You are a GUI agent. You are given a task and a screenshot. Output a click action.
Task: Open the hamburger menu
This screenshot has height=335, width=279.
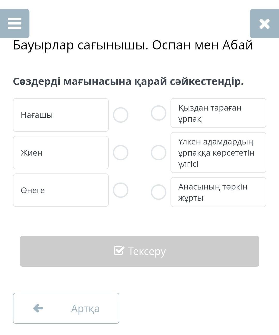[15, 24]
